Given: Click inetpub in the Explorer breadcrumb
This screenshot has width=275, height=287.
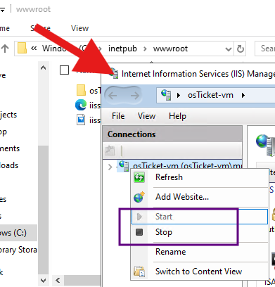Looking at the screenshot, I should 122,49.
